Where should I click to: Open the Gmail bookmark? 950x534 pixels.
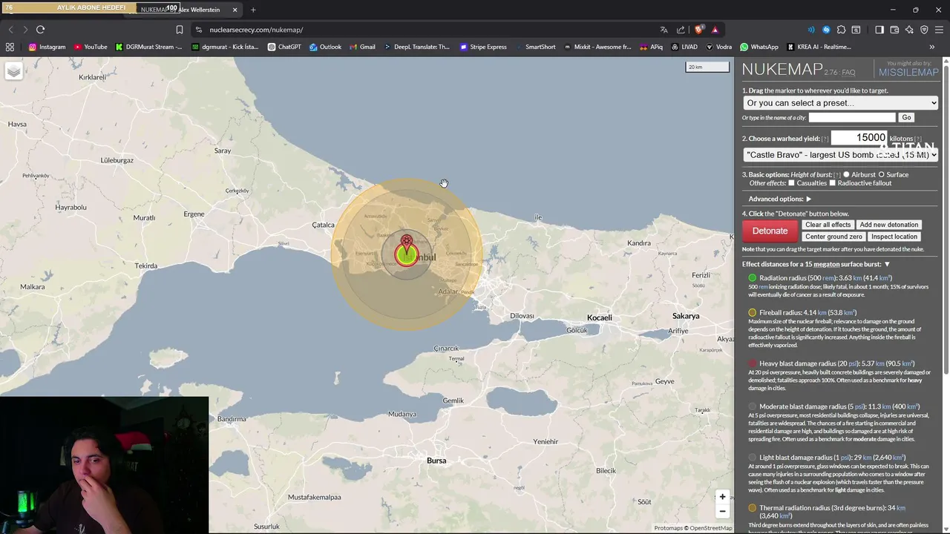(362, 47)
